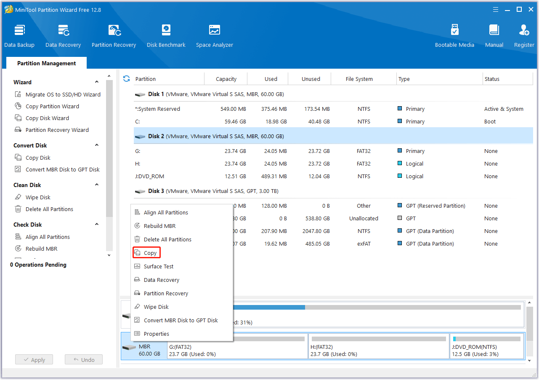Collapse the Clean Disk section
The width and height of the screenshot is (539, 380).
(x=96, y=185)
